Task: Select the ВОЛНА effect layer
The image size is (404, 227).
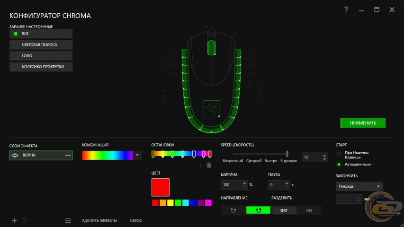Action: pyautogui.click(x=41, y=156)
